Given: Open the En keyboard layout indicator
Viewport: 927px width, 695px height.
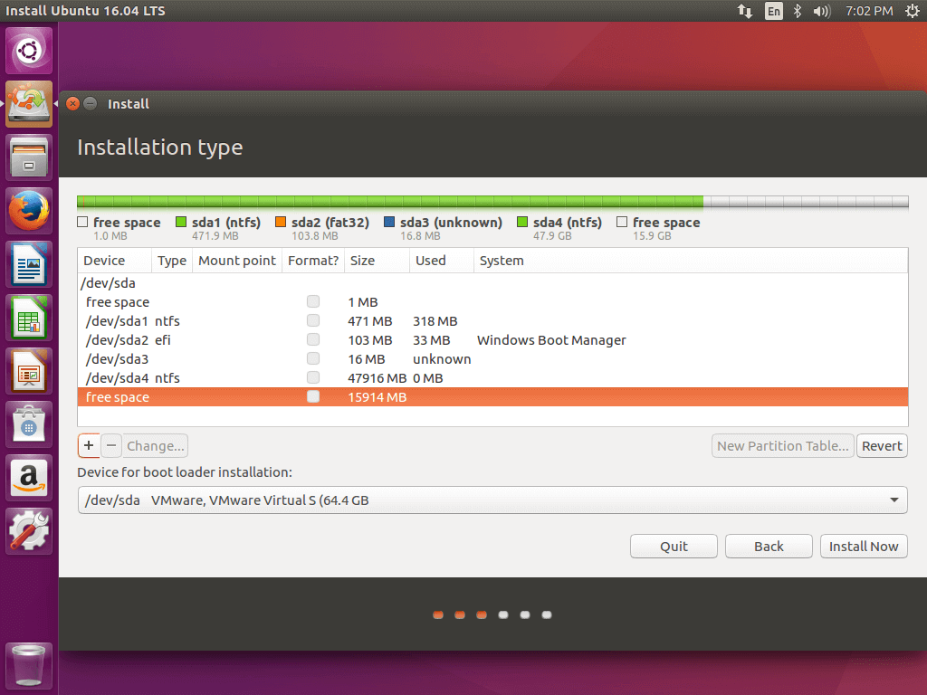Looking at the screenshot, I should pyautogui.click(x=773, y=11).
